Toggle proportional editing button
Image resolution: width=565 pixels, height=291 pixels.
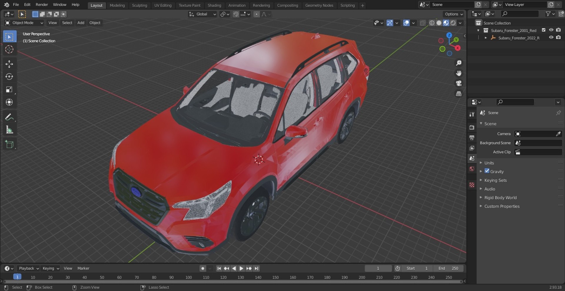pyautogui.click(x=257, y=14)
